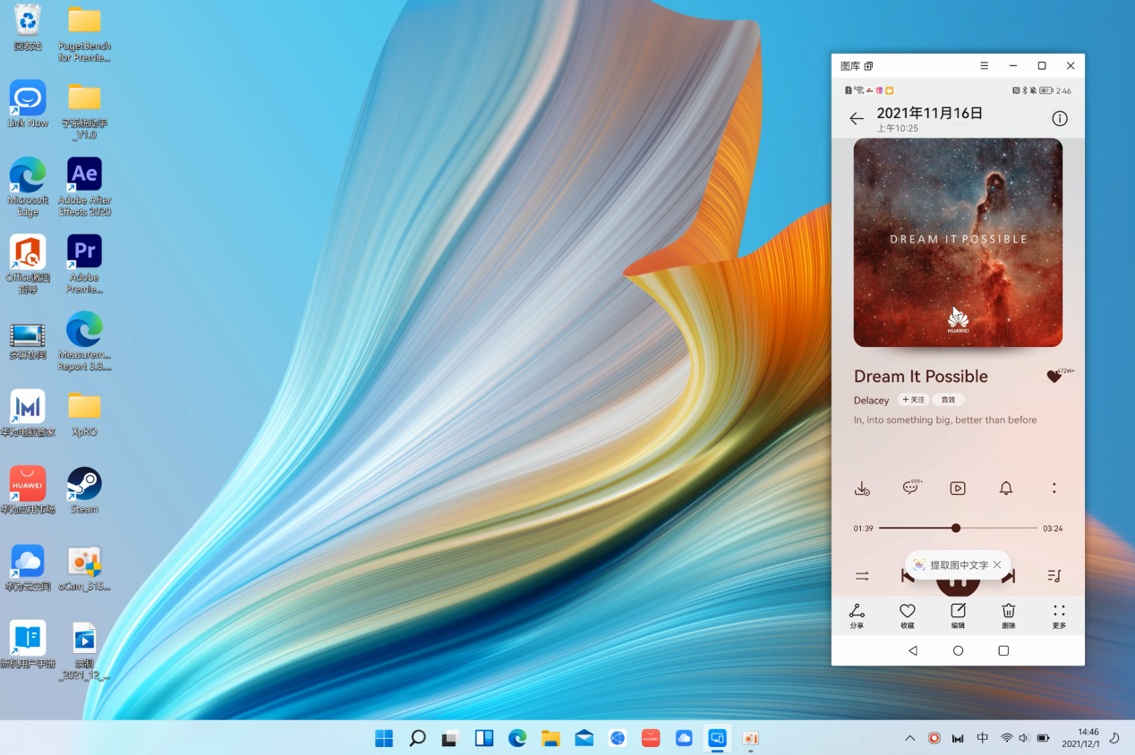1135x755 pixels.
Task: Go back using the gallery back arrow
Action: click(857, 119)
